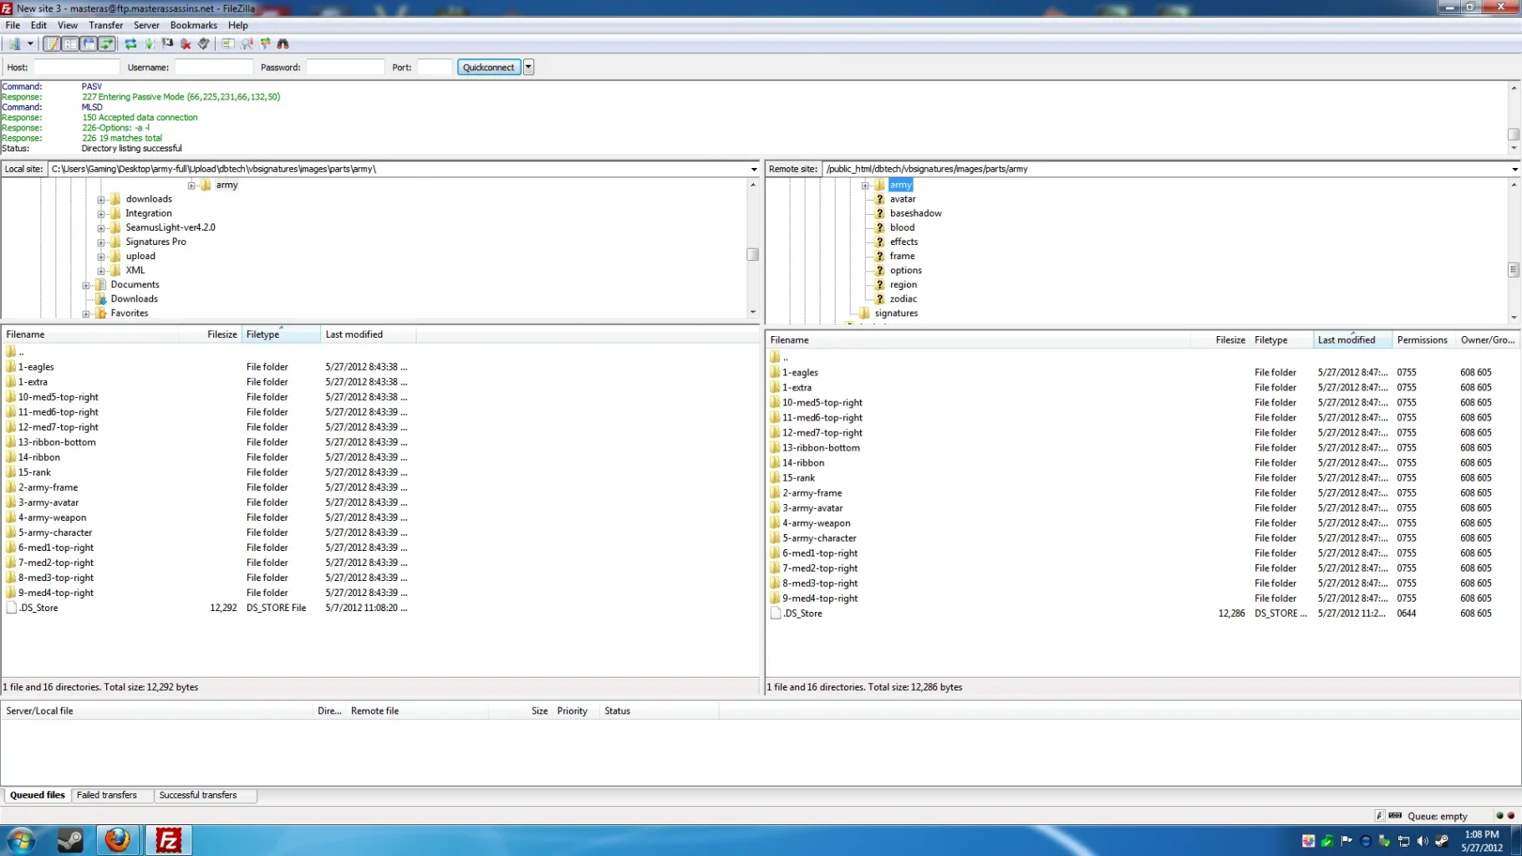Click the Host input field

tap(76, 67)
